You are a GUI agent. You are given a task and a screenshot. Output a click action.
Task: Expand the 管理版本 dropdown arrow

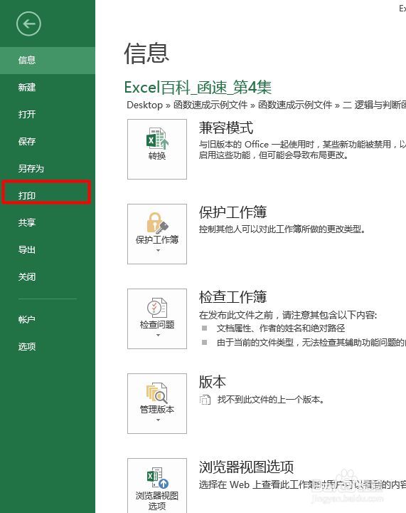[159, 420]
